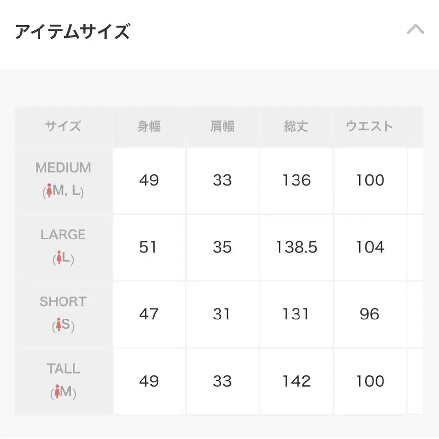The image size is (439, 439).
Task: Click the ウエスト column header
Action: (369, 126)
